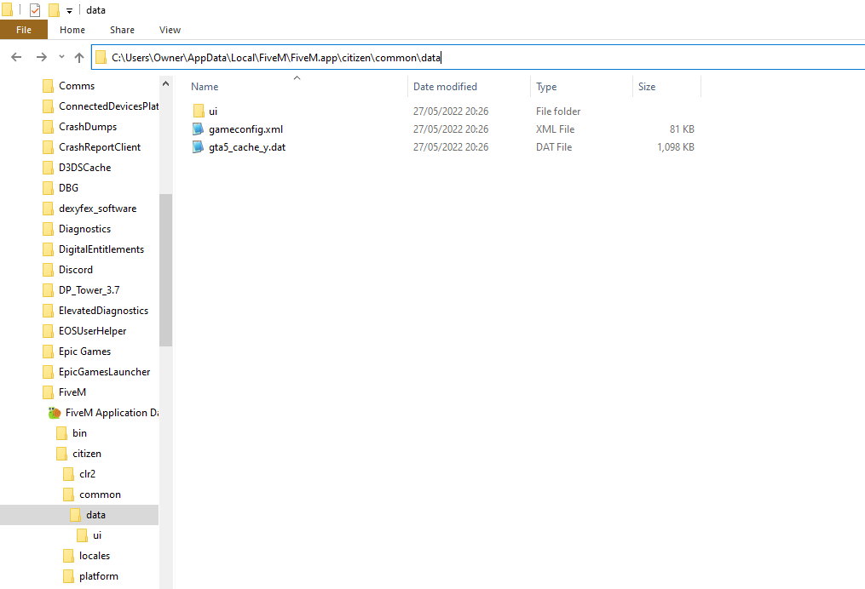
Task: Open Quick Access Toolbar customize dropdown
Action: point(70,10)
